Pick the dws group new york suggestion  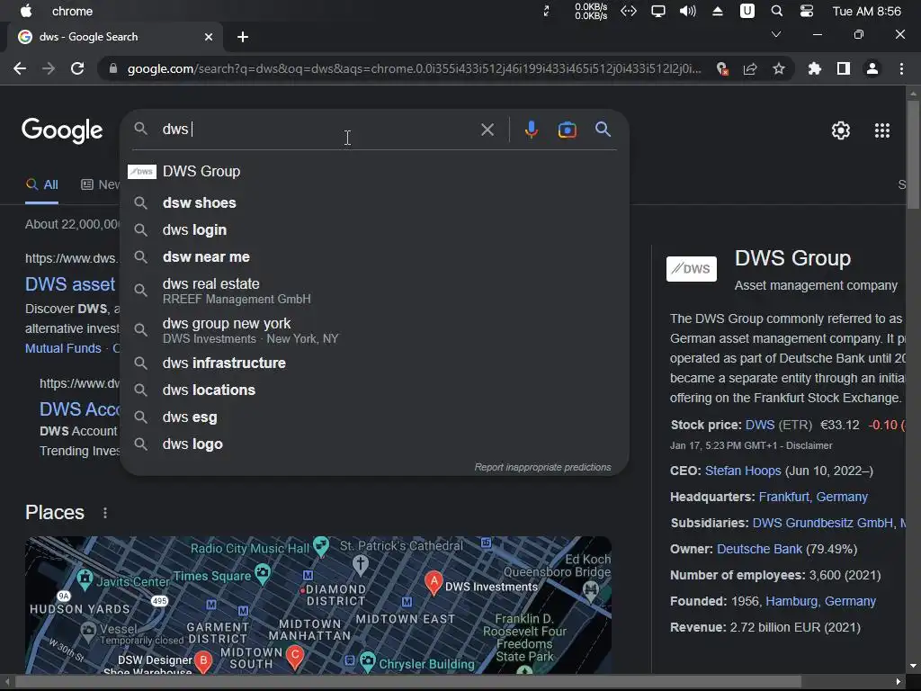coord(374,330)
